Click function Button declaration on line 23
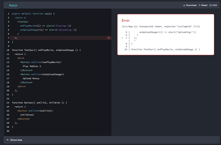221x145 pixels. [x=39, y=103]
